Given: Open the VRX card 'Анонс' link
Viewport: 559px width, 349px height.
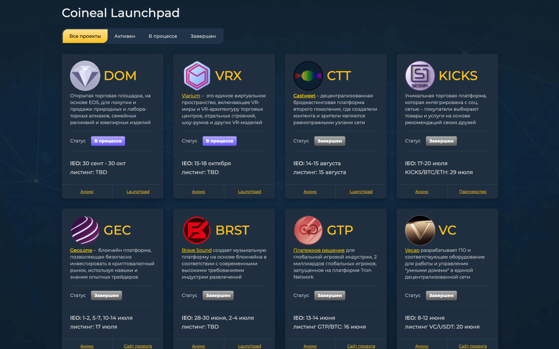Looking at the screenshot, I should 199,191.
